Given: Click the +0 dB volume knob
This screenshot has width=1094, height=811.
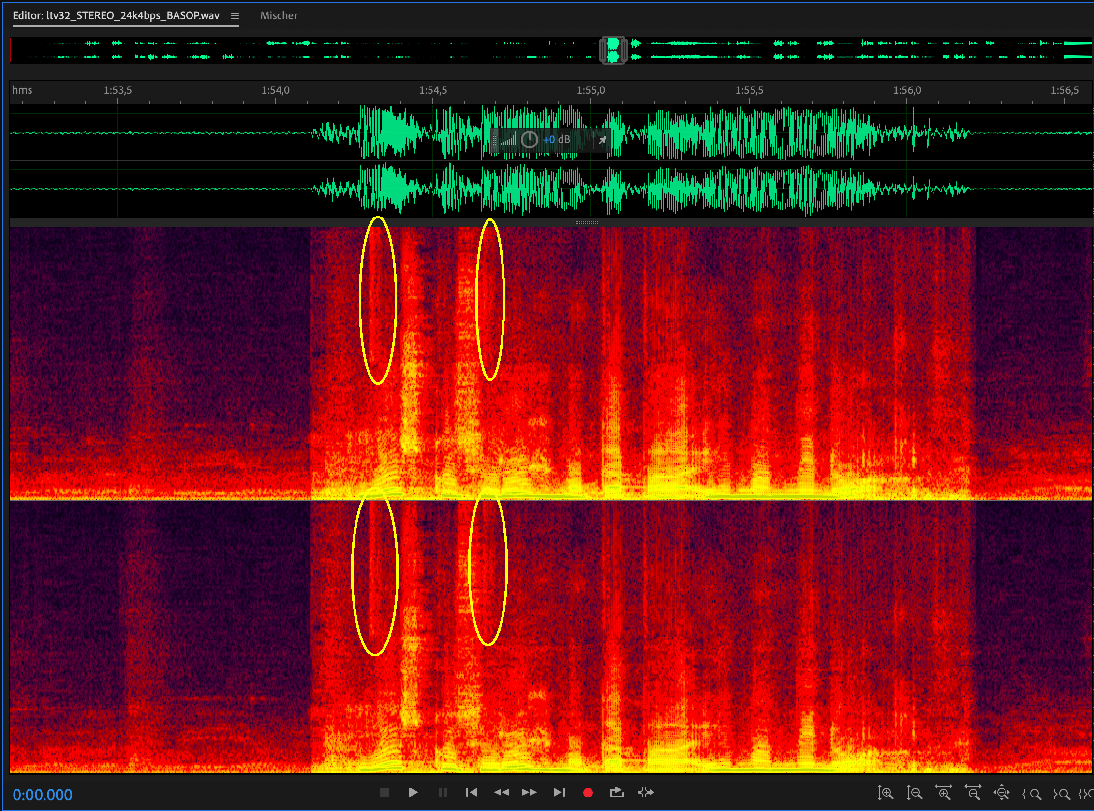Looking at the screenshot, I should tap(530, 140).
